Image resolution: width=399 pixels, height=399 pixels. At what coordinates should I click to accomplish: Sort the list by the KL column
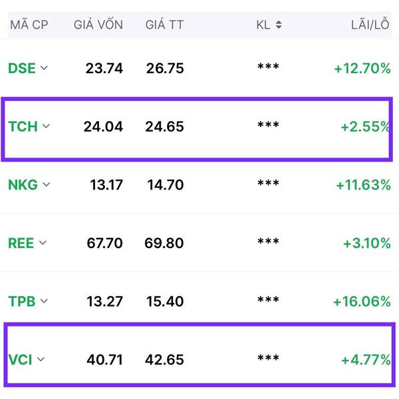click(279, 25)
